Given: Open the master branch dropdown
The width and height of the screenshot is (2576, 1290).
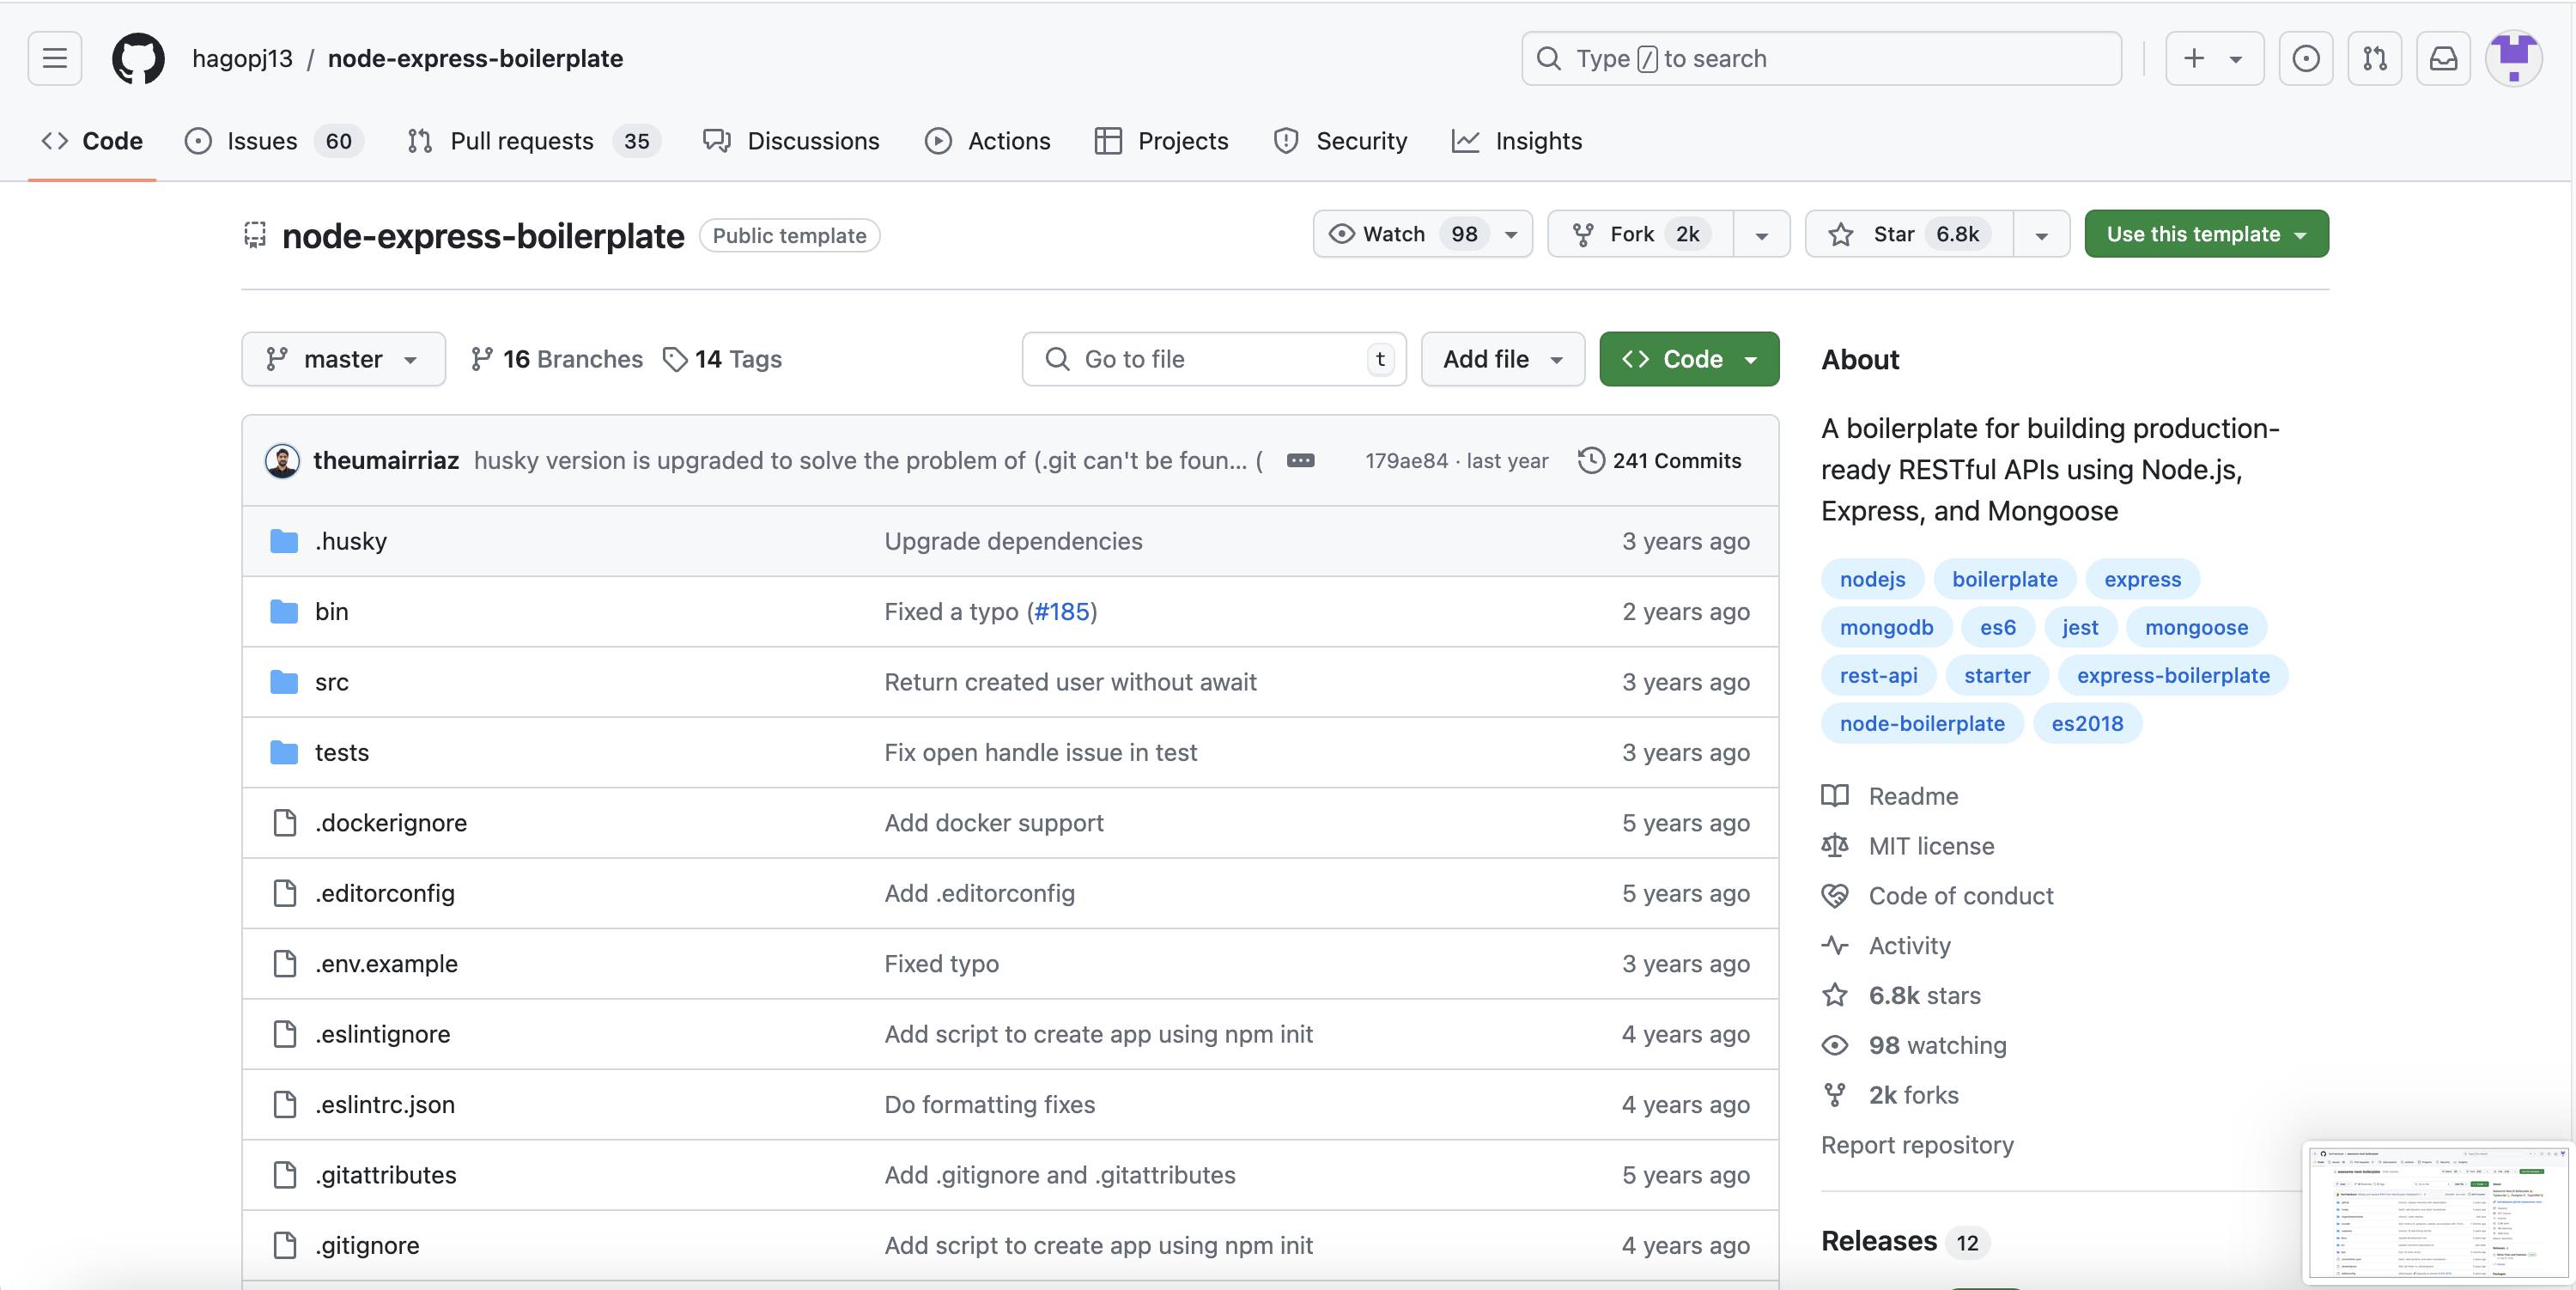Looking at the screenshot, I should (343, 359).
